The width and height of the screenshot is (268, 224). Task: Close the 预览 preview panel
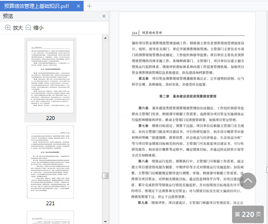(104, 16)
